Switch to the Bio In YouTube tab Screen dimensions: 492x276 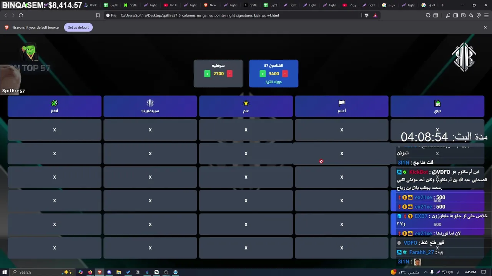pyautogui.click(x=171, y=5)
